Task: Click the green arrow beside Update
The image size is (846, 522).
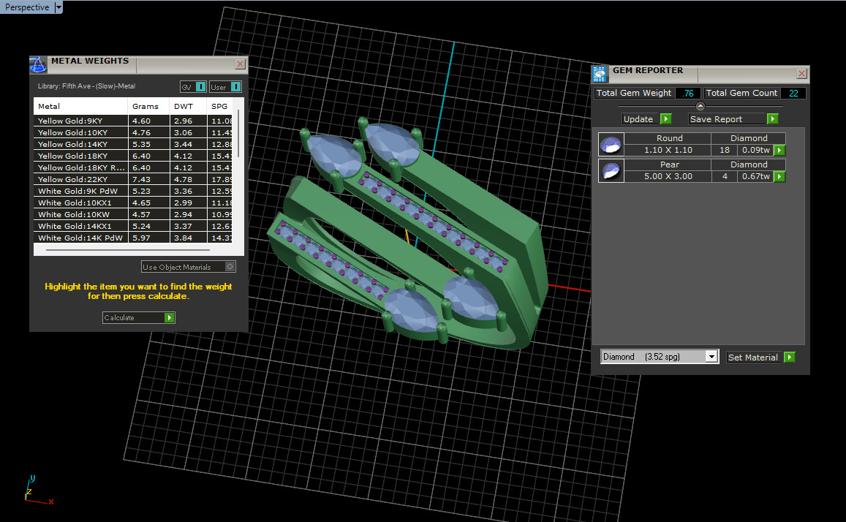Action: (x=666, y=119)
